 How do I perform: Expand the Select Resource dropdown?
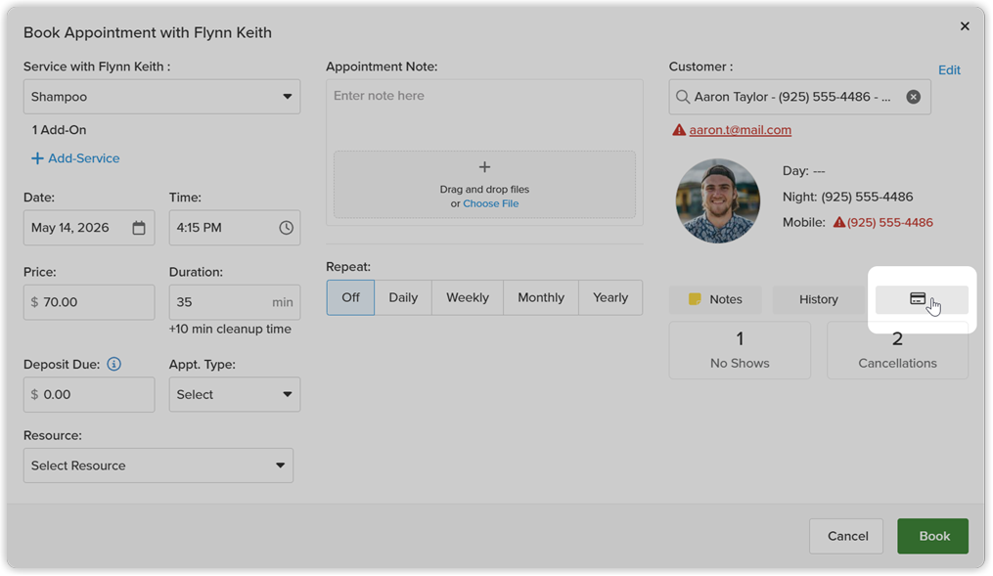click(158, 465)
